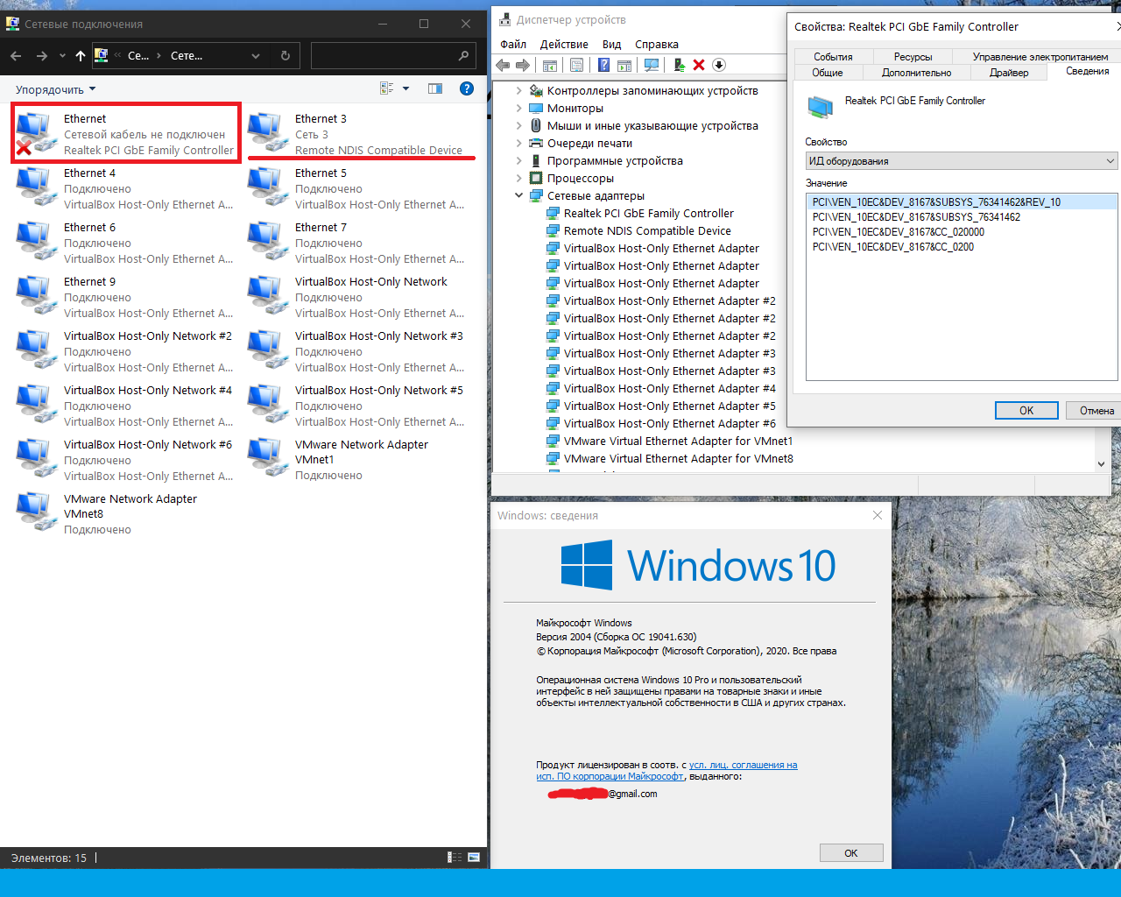The image size is (1121, 897).
Task: Go back in Network Connections window
Action: [16, 55]
